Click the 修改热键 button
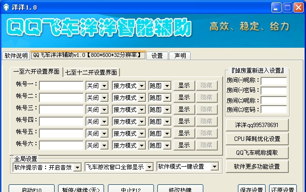The height and width of the screenshot is (192, 306). 180,189
